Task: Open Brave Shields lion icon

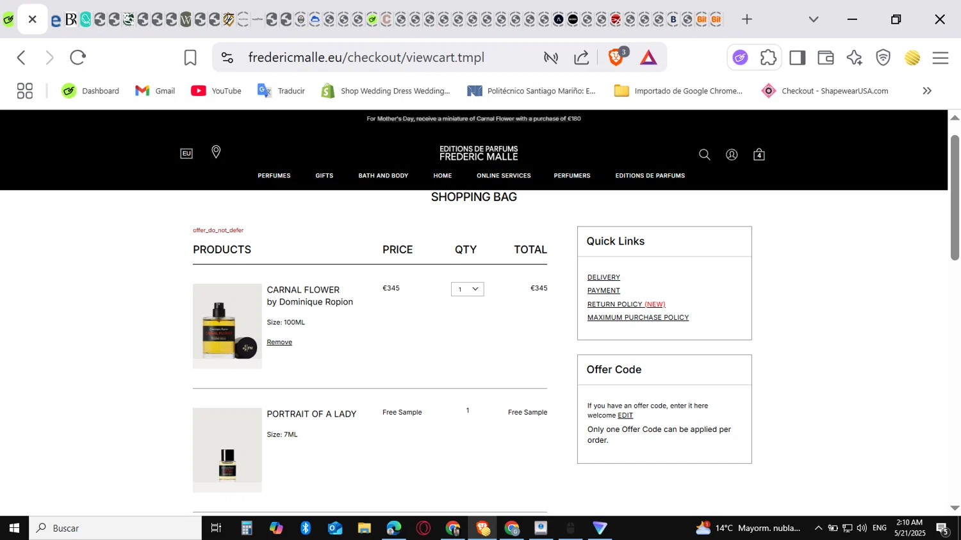Action: [x=616, y=58]
